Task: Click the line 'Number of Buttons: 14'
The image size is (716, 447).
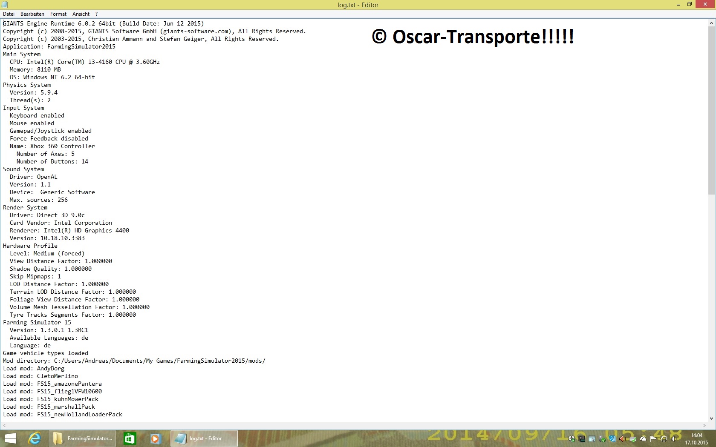Action: pos(52,162)
